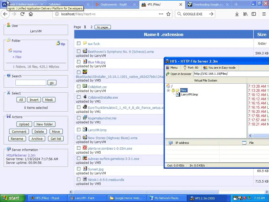Open the hamburger application menu
The image size is (269, 202).
[264, 14]
